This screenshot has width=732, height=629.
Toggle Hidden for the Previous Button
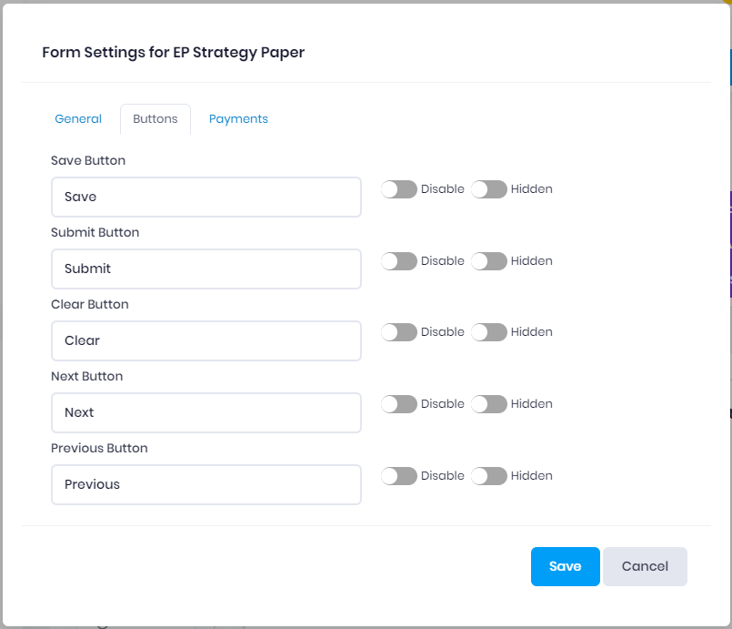(x=489, y=476)
